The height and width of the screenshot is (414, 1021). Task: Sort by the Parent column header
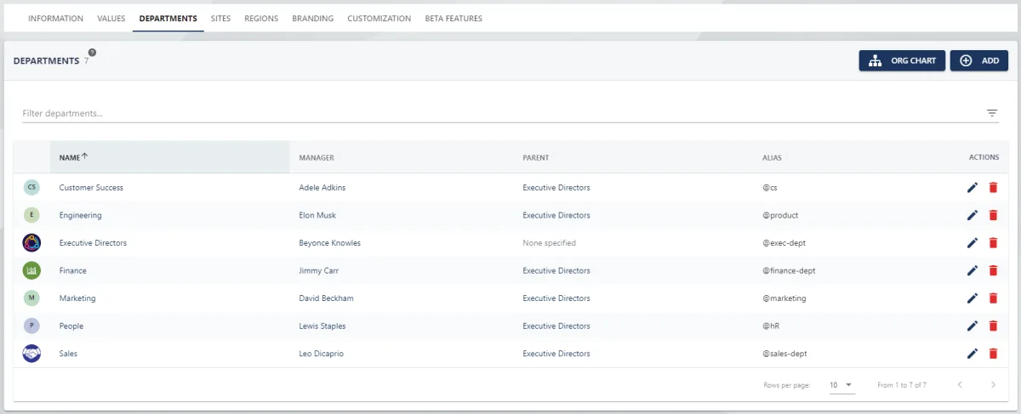point(535,157)
